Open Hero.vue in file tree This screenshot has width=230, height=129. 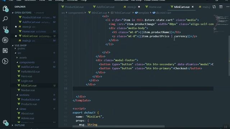(27, 76)
